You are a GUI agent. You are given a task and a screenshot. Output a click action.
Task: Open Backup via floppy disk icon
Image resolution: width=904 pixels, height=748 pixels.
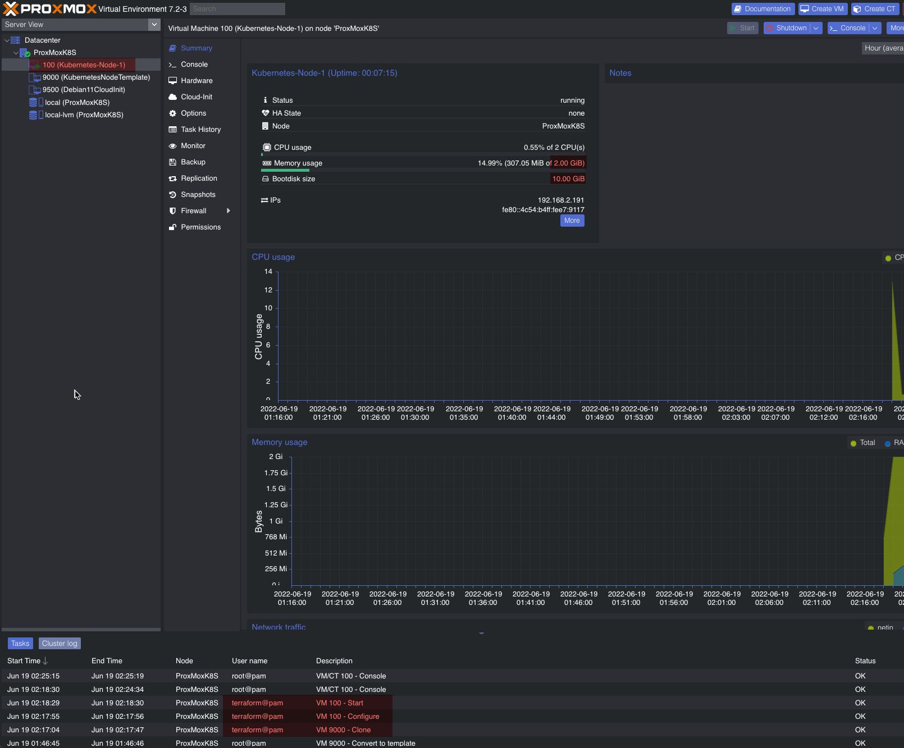pos(173,162)
